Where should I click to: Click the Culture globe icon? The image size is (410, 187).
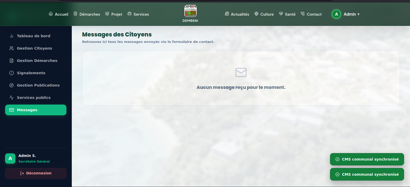[256, 14]
